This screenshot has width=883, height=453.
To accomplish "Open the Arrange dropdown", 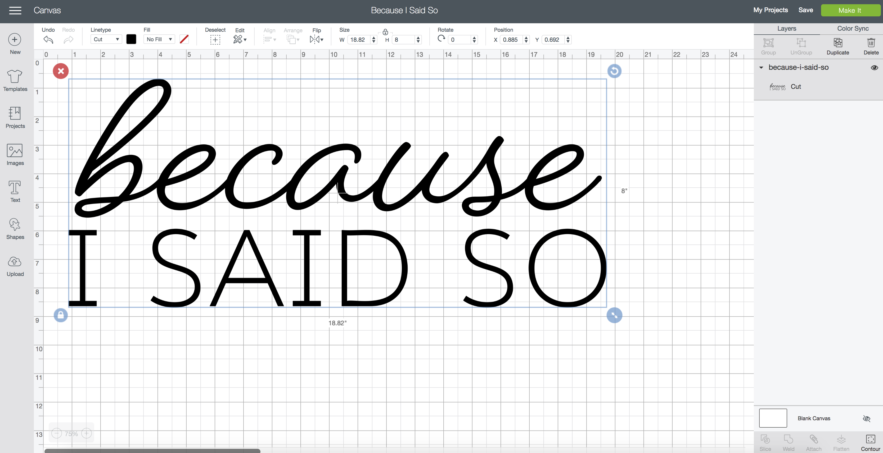I will (293, 40).
